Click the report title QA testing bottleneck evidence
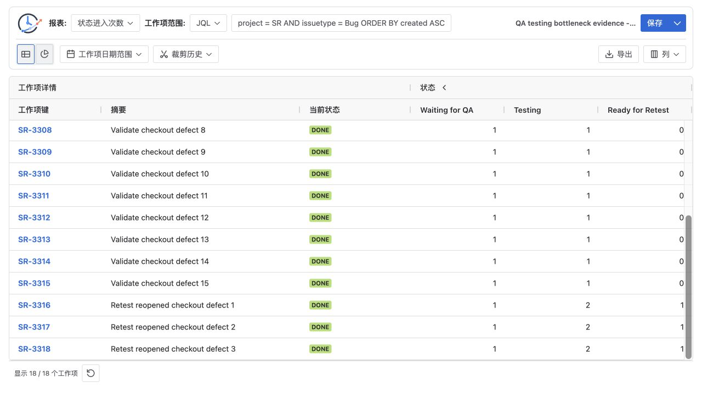Image resolution: width=702 pixels, height=394 pixels. pyautogui.click(x=575, y=23)
